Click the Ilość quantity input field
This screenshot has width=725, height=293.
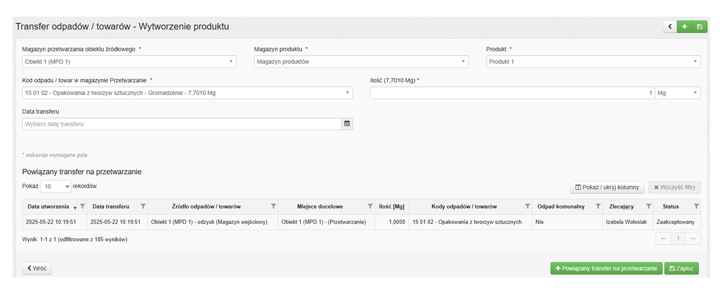point(512,93)
